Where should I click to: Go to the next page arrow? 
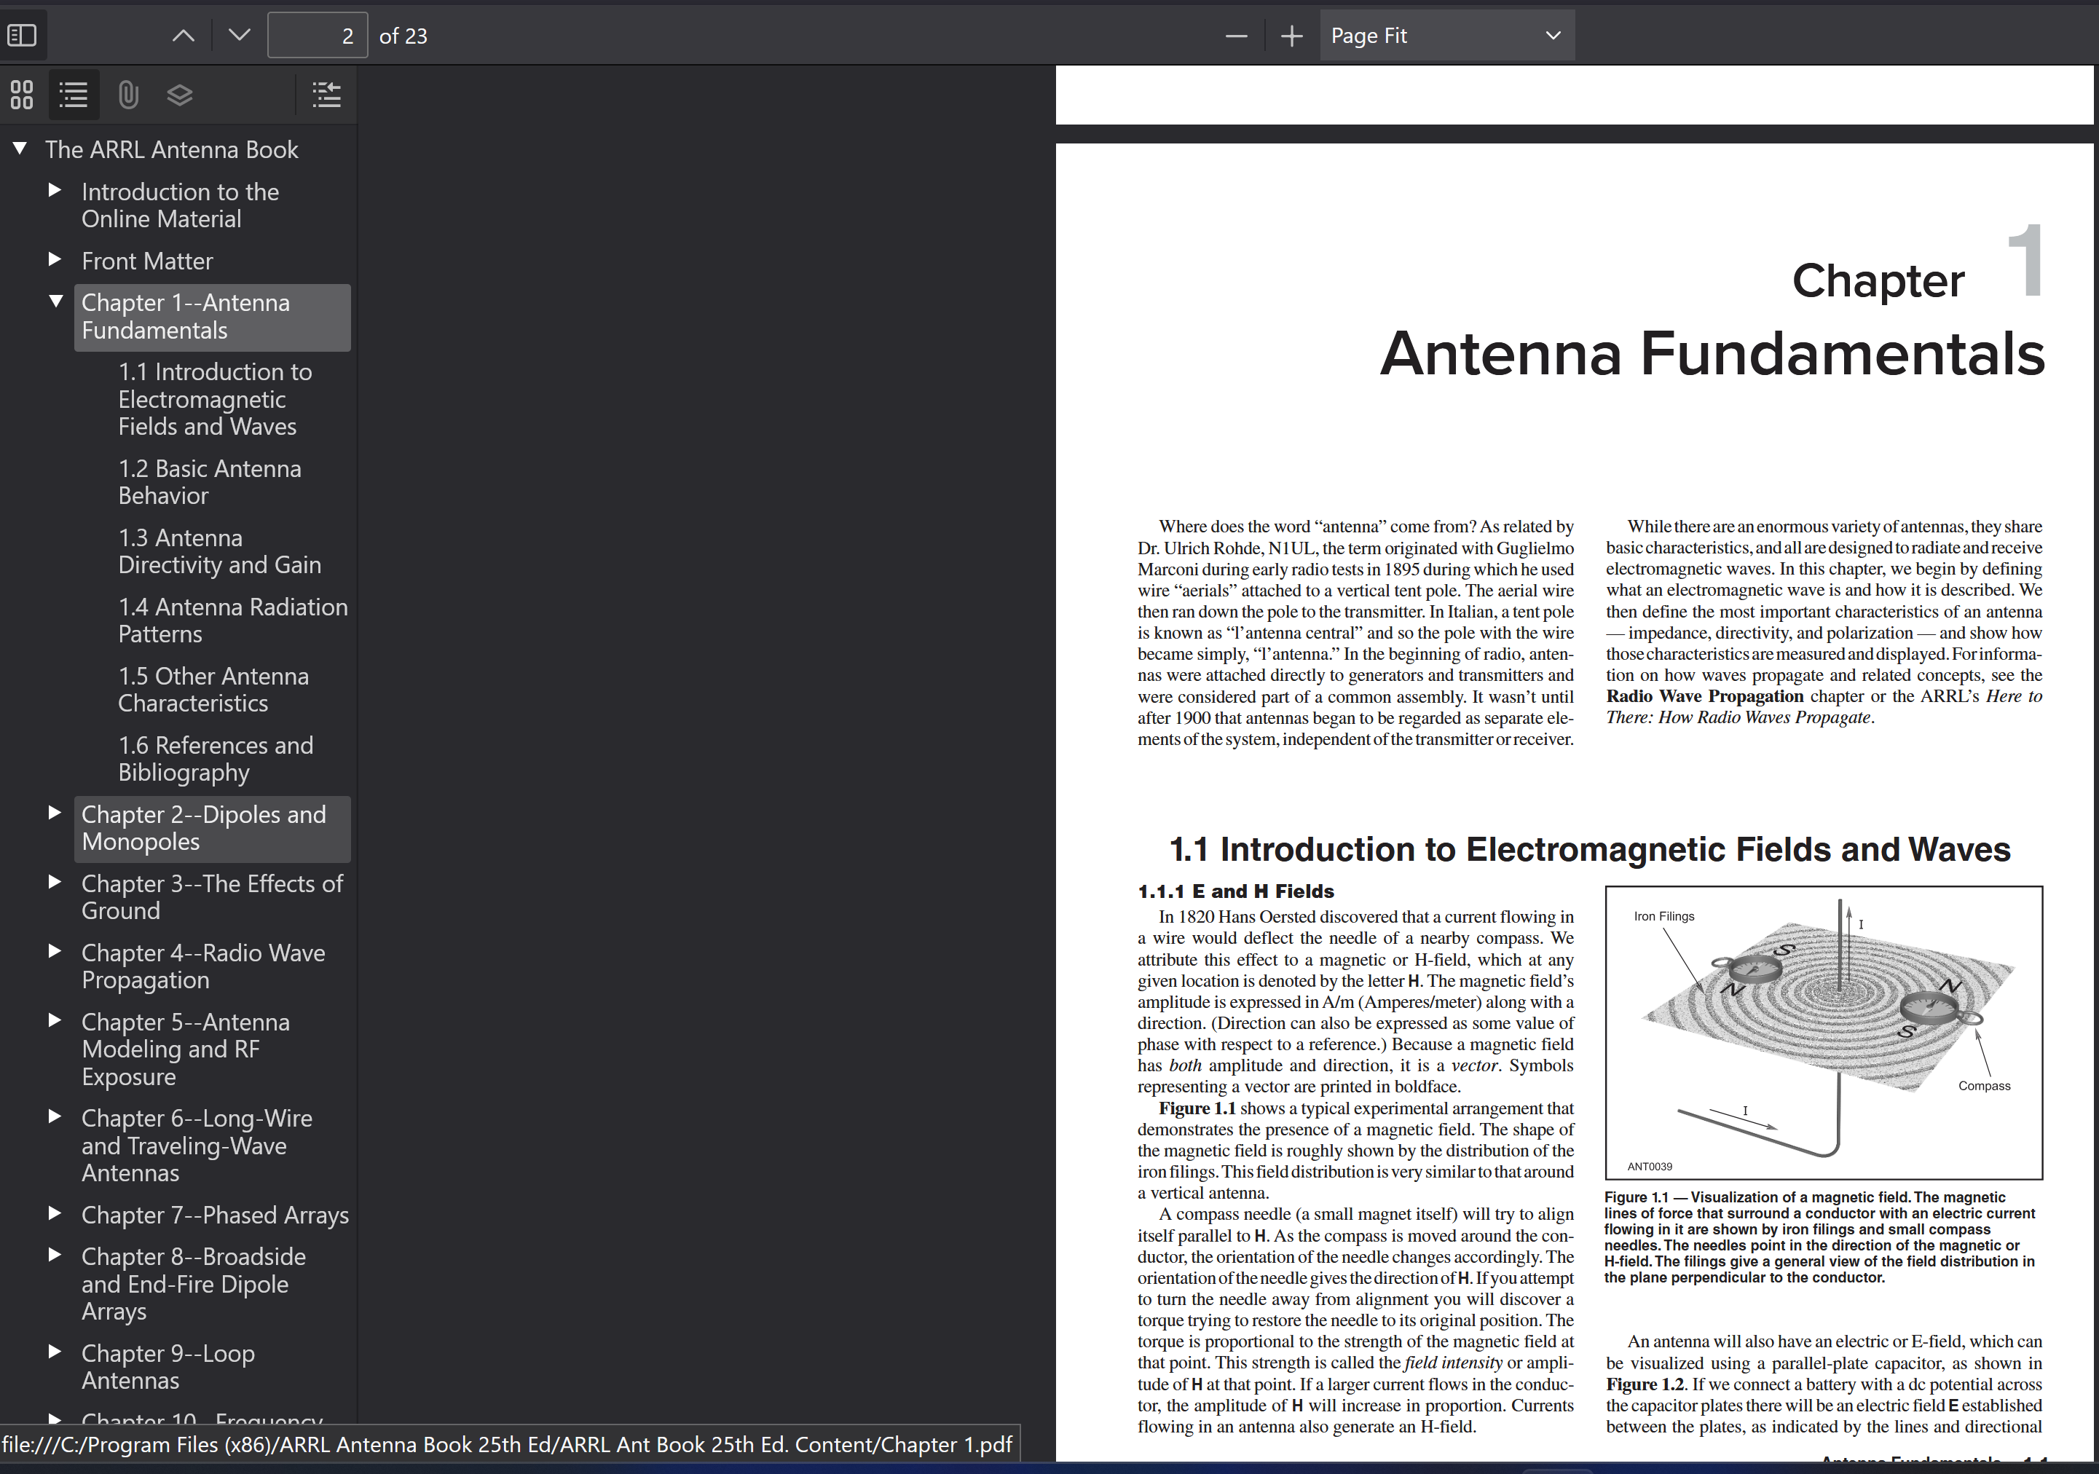click(240, 36)
